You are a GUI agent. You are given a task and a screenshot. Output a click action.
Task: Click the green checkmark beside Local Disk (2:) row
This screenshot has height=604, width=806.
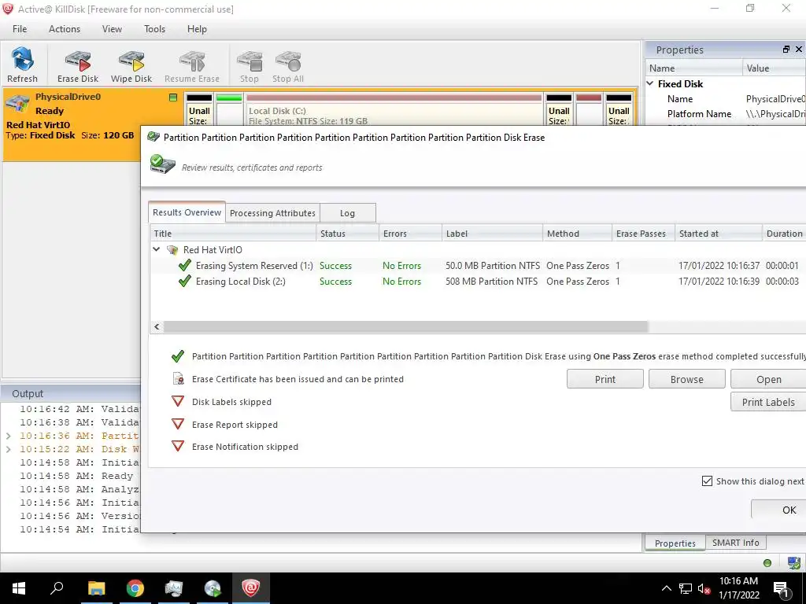(184, 282)
